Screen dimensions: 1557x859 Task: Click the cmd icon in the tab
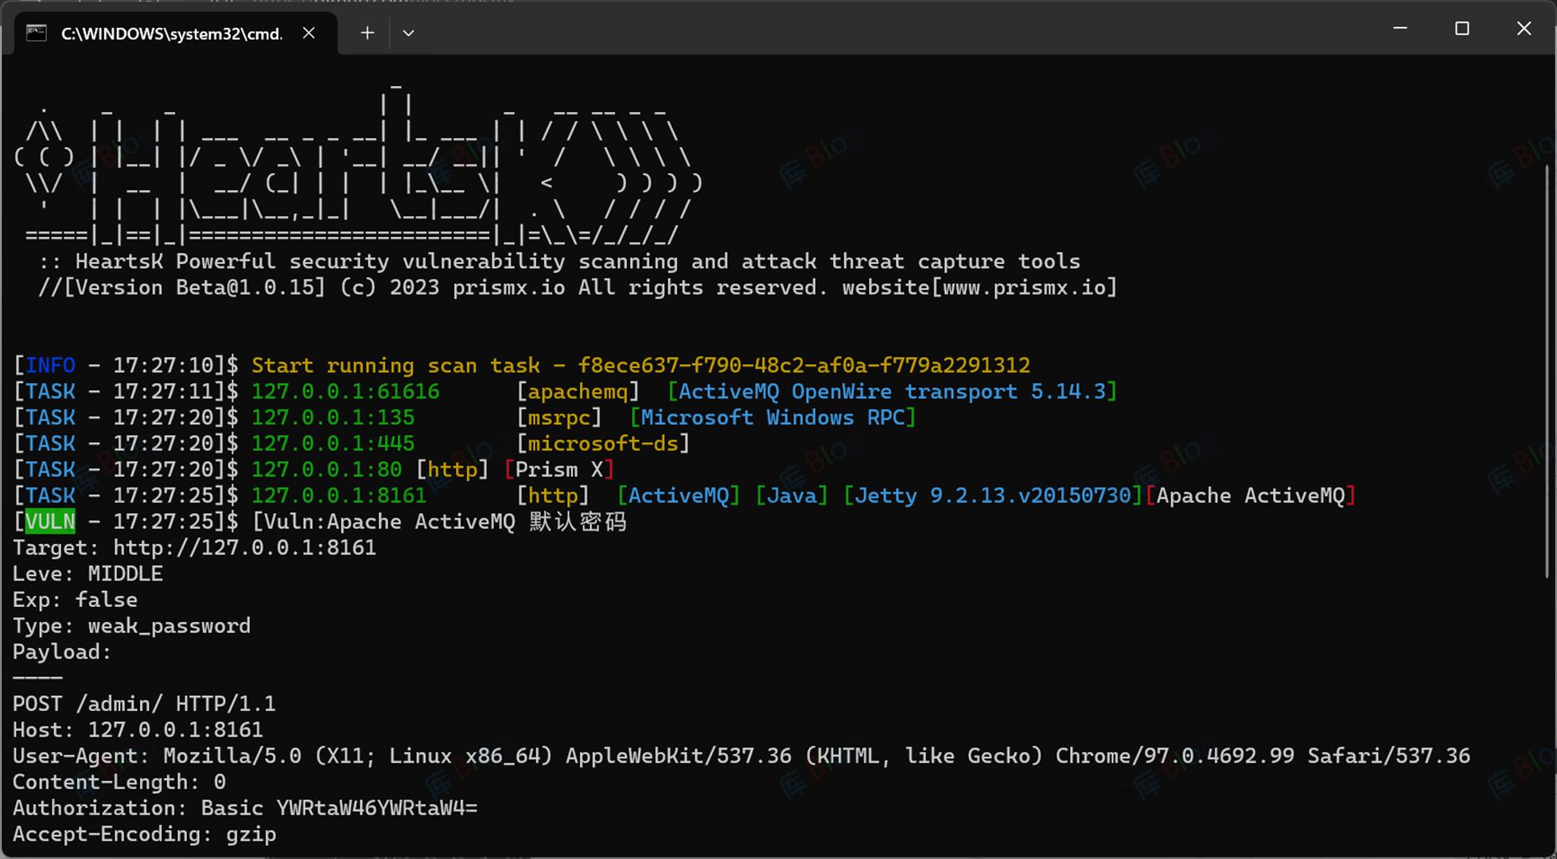[37, 33]
